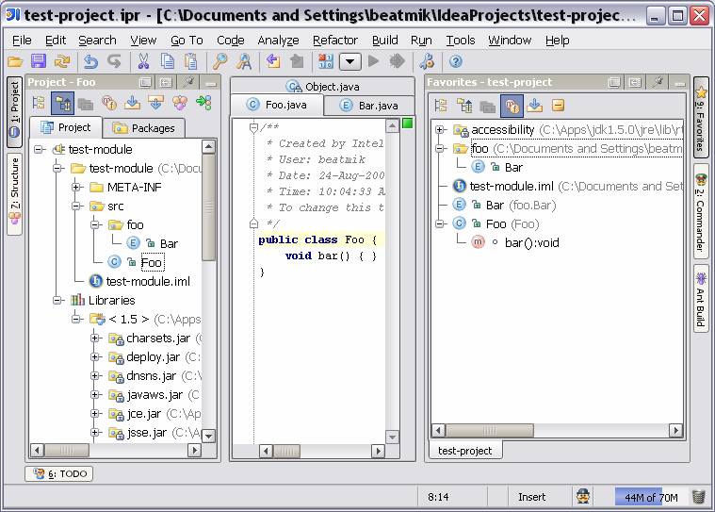Click the garbage collector trash icon
Image resolution: width=715 pixels, height=512 pixels.
(699, 497)
